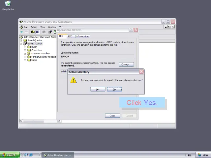Expand the Builtin folder node
211x158 pixels.
[x=25, y=47]
